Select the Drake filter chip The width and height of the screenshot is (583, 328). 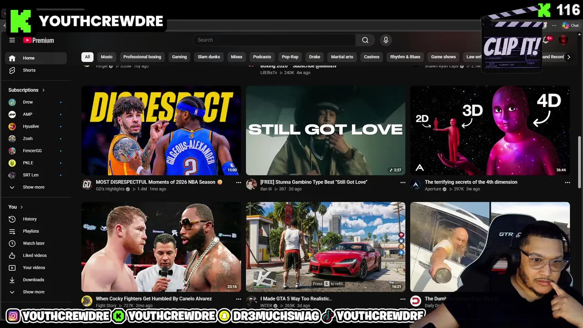[315, 57]
